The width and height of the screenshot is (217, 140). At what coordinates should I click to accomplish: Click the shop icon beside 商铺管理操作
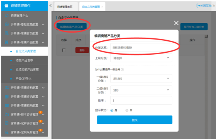(6, 6)
